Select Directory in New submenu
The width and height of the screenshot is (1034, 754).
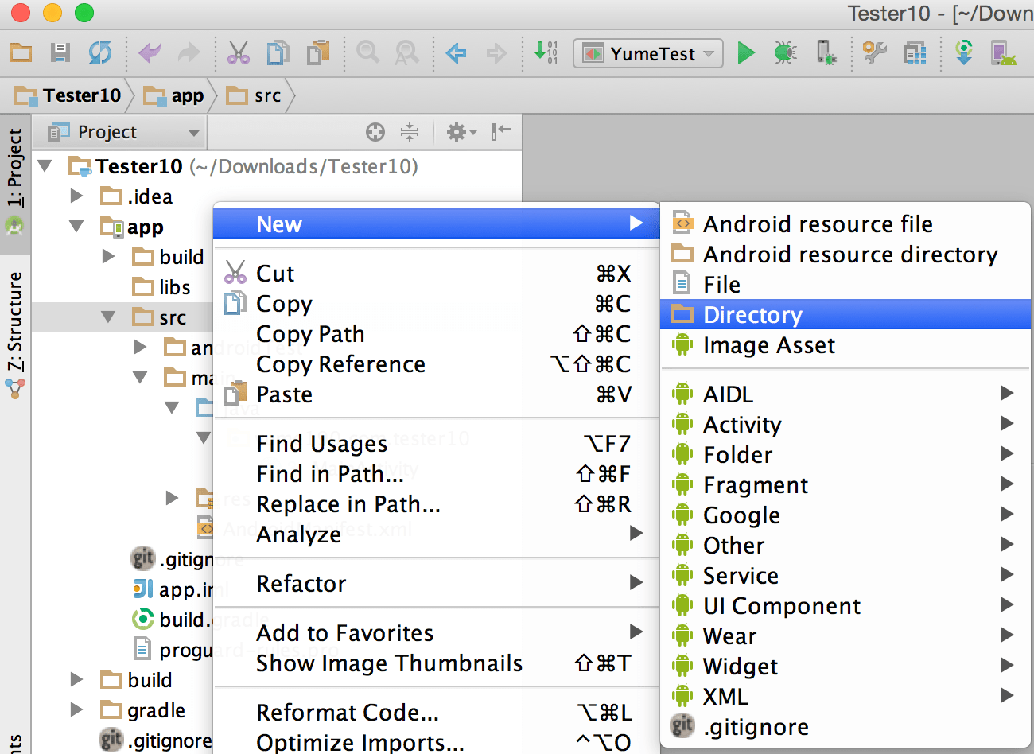tap(845, 315)
